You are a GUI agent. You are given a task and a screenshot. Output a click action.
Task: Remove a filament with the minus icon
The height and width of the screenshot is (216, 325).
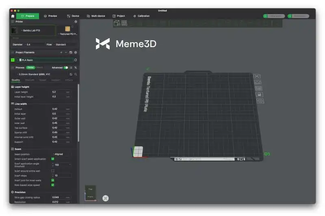66,52
